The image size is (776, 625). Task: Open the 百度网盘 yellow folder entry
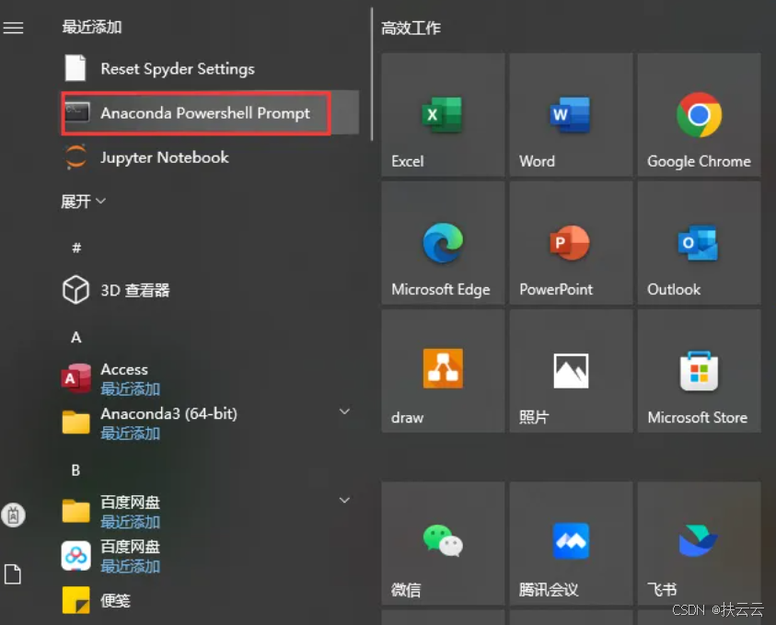click(210, 511)
